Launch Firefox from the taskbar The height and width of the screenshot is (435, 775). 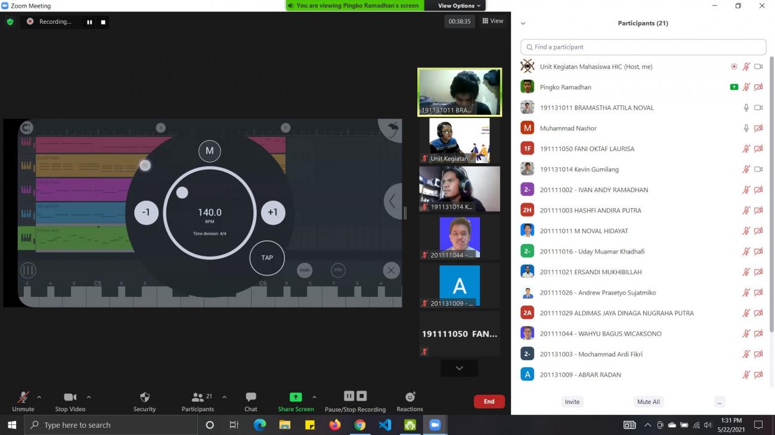(334, 425)
